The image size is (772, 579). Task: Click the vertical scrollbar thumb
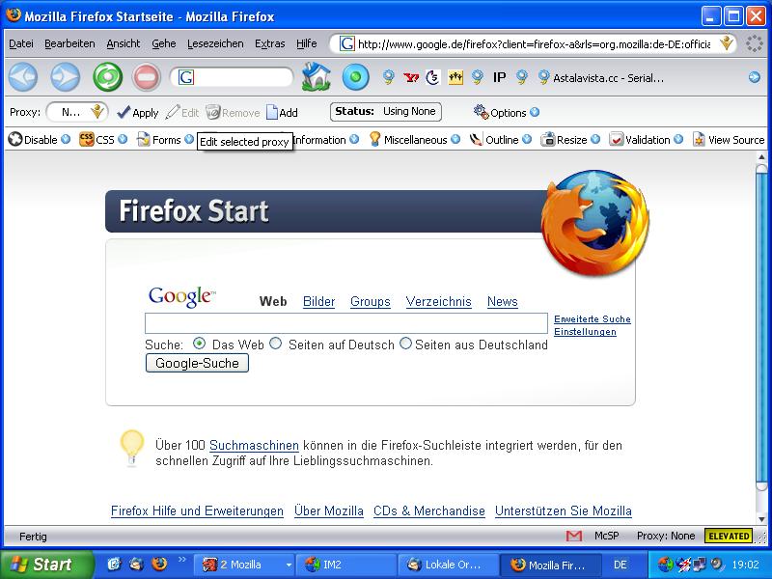pos(761,327)
